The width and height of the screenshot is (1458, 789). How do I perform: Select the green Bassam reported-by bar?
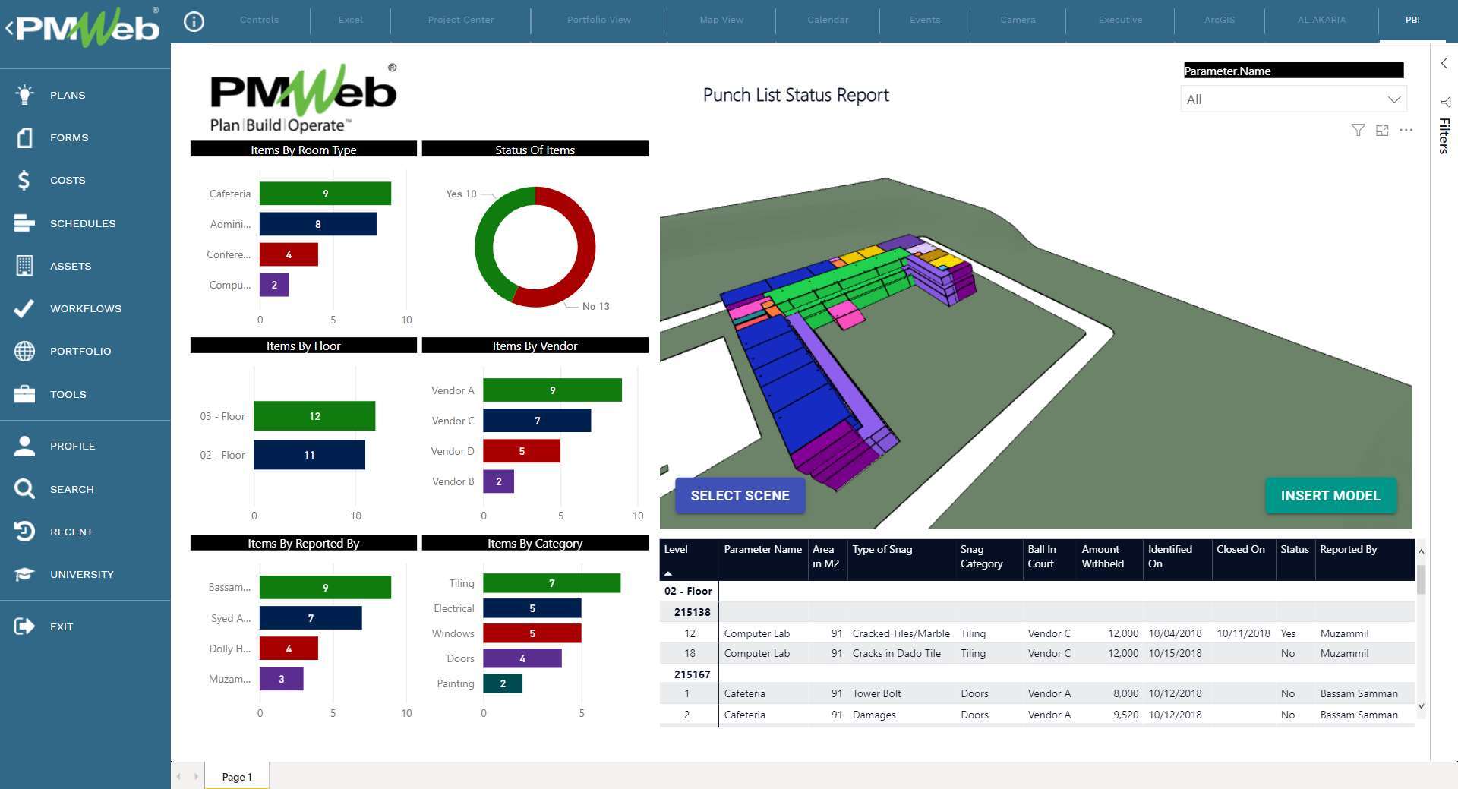[x=325, y=588]
